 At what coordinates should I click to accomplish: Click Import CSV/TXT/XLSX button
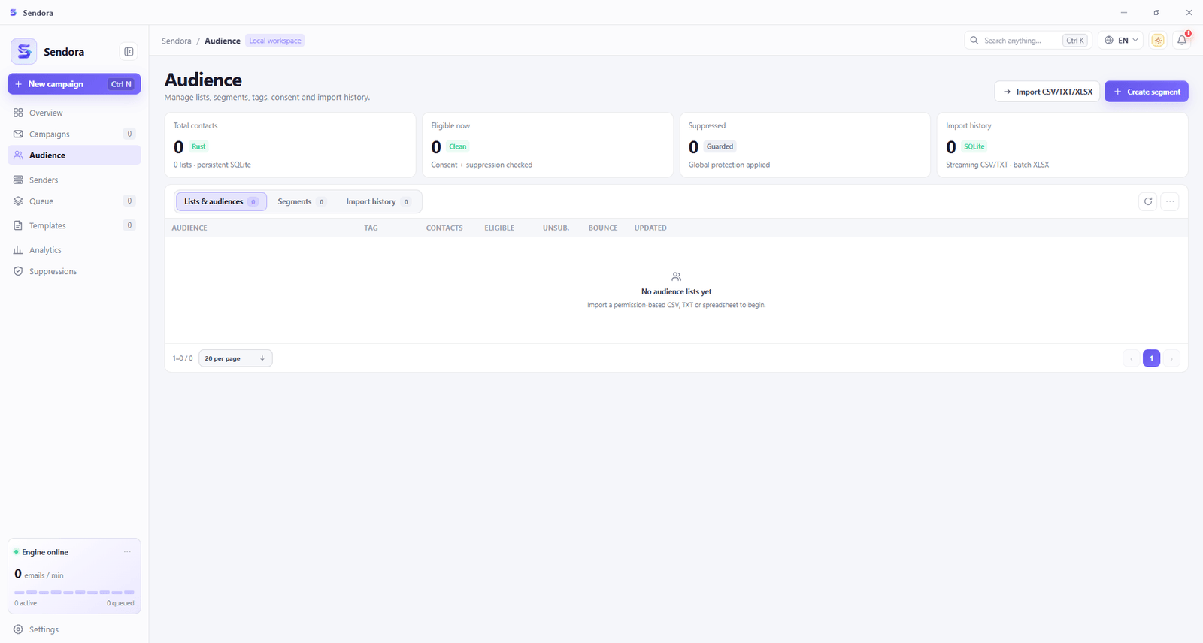[1047, 92]
